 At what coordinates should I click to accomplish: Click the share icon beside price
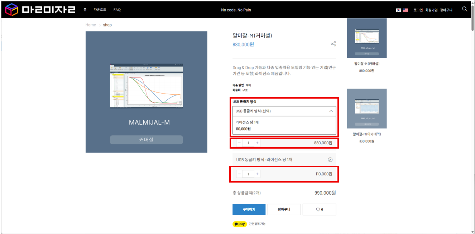pos(333,44)
